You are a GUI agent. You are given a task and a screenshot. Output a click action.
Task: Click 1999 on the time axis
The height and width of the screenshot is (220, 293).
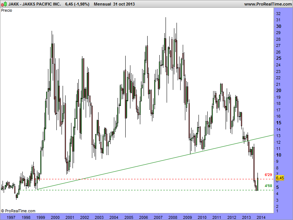(x=41, y=217)
